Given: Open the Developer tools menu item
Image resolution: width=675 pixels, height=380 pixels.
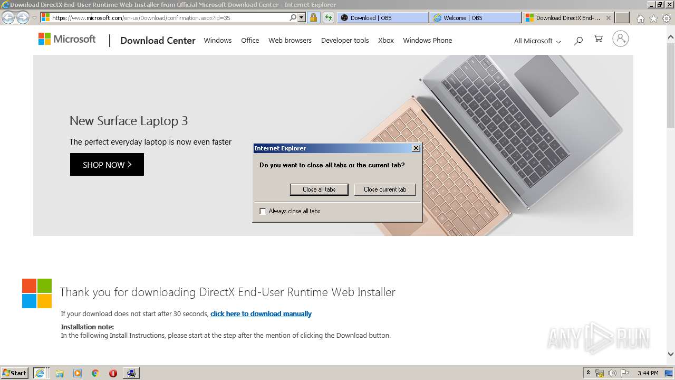Looking at the screenshot, I should 345,40.
